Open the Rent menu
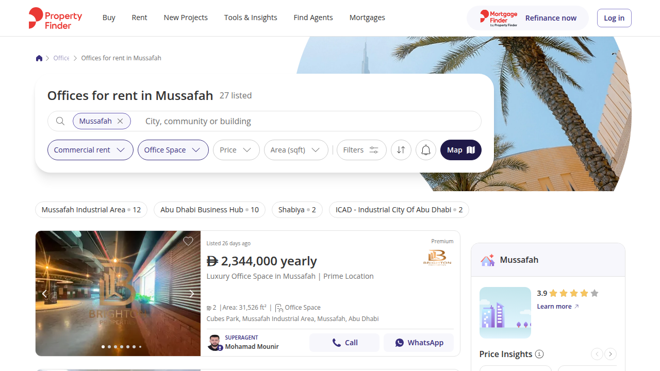This screenshot has height=371, width=660. point(139,18)
